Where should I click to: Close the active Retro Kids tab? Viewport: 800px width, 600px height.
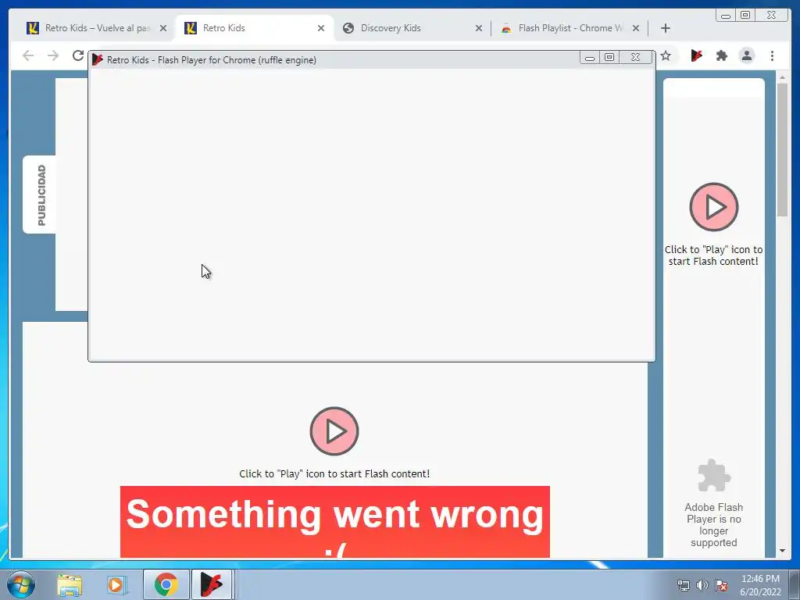click(321, 29)
